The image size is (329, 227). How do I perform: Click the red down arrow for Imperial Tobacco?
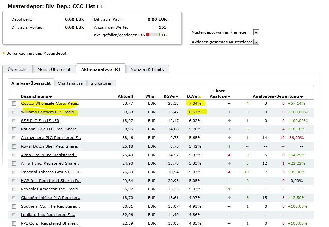(229, 172)
